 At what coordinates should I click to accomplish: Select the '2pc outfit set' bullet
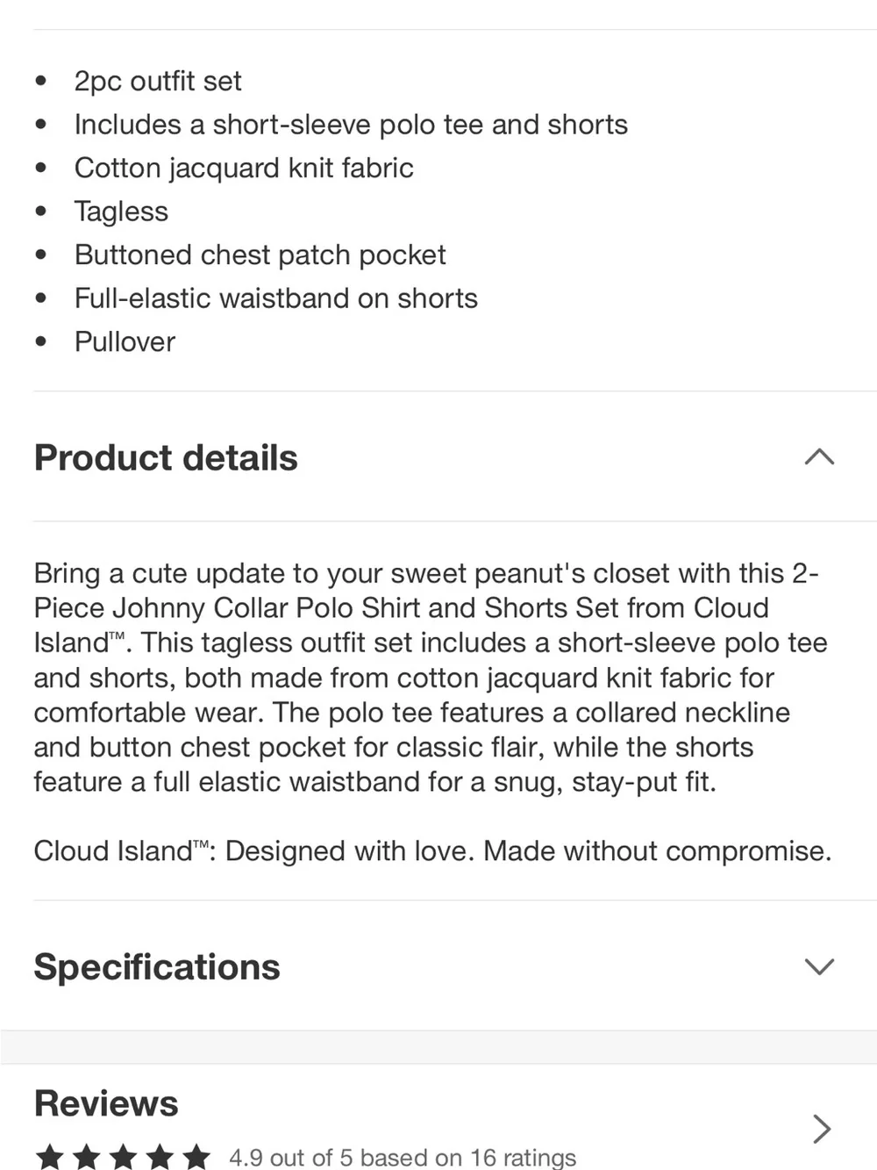tap(158, 81)
